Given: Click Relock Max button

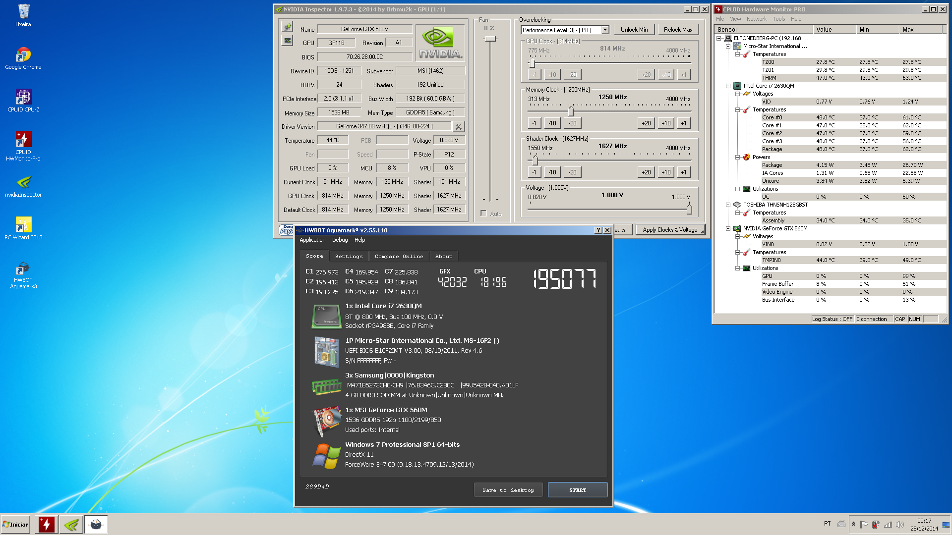Looking at the screenshot, I should pos(678,30).
